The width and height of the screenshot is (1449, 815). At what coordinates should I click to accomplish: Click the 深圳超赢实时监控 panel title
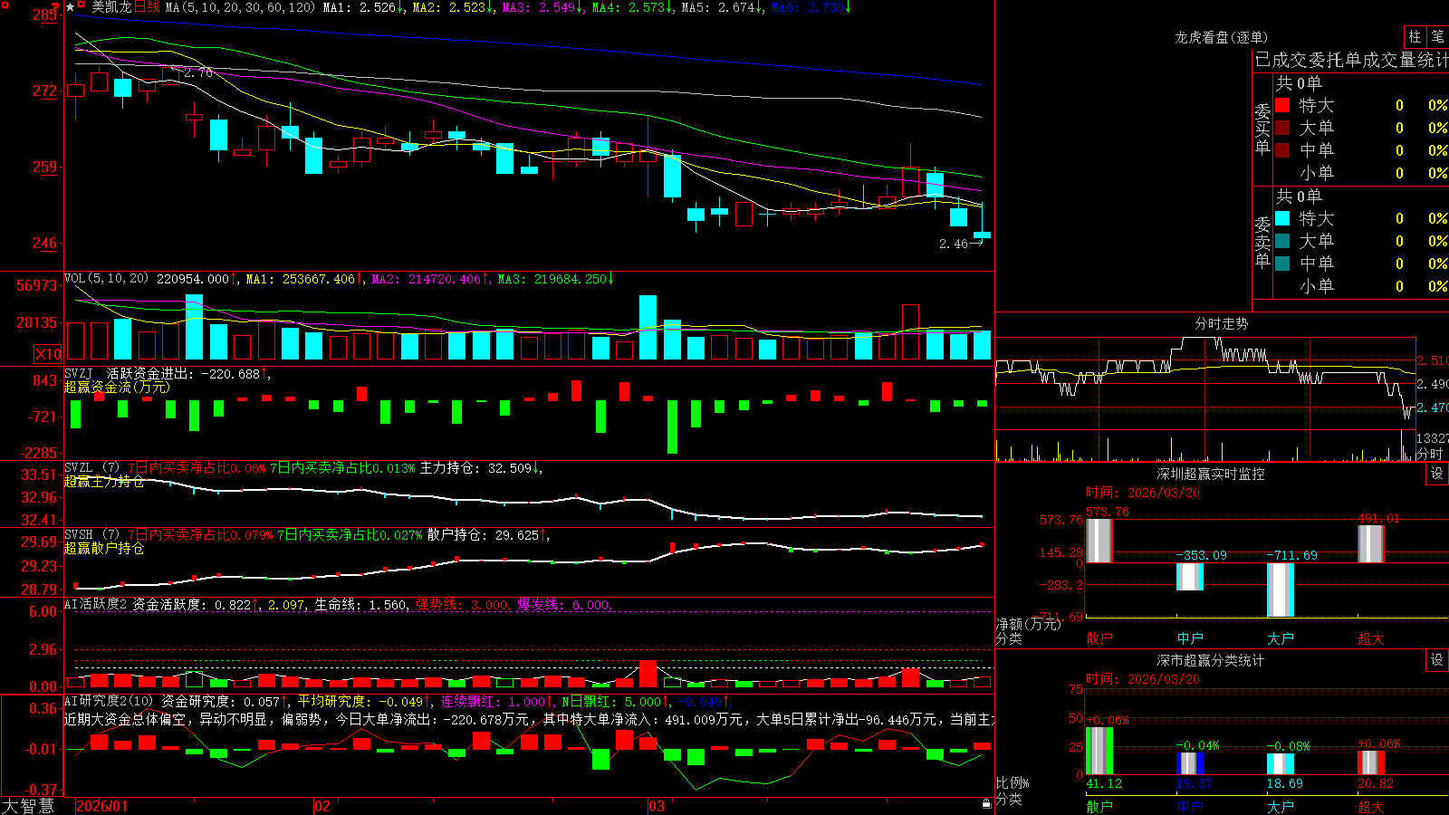tap(1211, 474)
